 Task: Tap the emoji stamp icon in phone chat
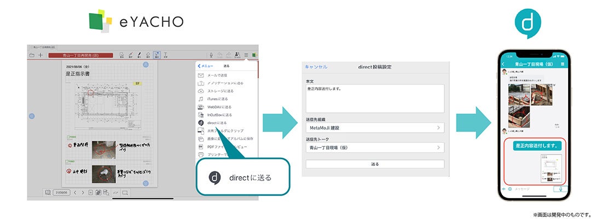(x=510, y=189)
